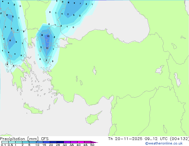Select the legend swatch between 0.1 and 0.5
The height and width of the screenshot is (146, 189).
5,142
